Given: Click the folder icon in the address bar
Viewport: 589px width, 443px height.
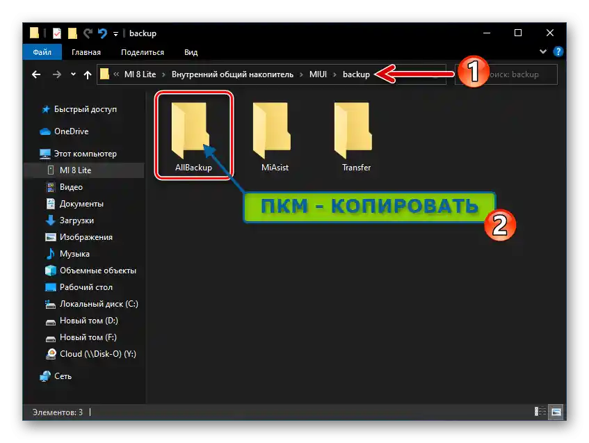Looking at the screenshot, I should (105, 74).
